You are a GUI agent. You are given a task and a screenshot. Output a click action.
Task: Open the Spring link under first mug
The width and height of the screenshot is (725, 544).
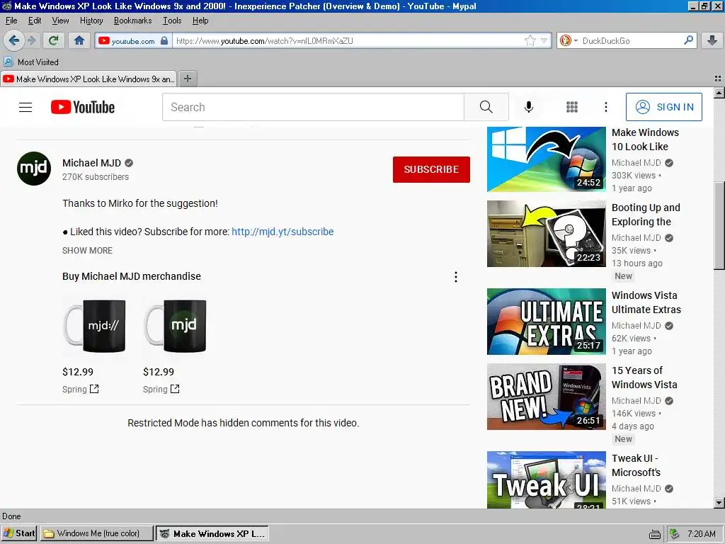coord(81,389)
